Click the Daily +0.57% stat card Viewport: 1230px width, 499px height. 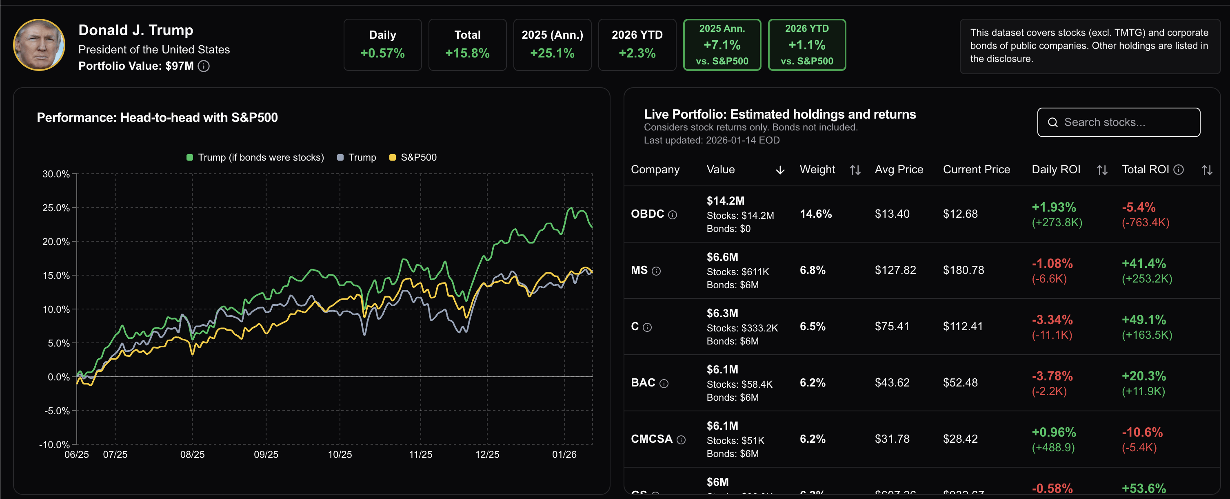(x=382, y=45)
